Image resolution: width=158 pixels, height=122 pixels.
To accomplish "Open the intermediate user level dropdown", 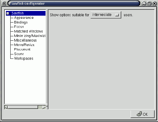I will click(106, 15).
